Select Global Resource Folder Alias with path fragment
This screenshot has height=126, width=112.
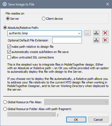[5, 109]
